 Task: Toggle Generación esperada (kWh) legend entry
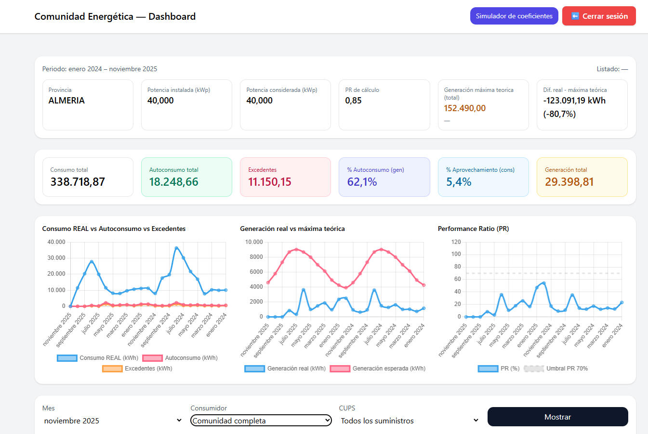(379, 368)
